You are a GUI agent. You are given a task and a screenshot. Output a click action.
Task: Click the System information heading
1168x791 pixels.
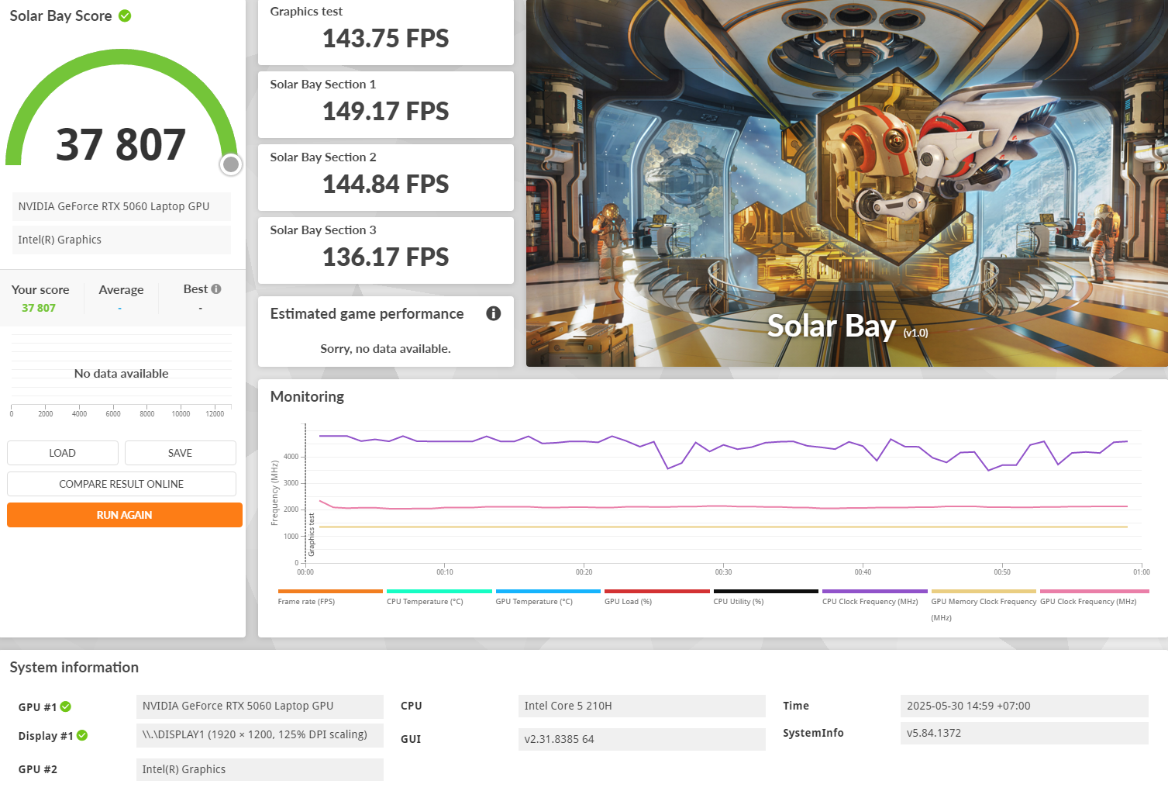click(74, 668)
